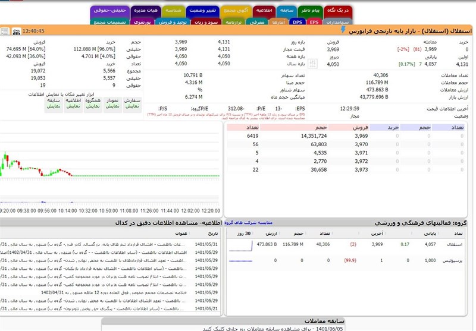The height and width of the screenshot is (331, 476).
Task: Click the مقایسه شرکت های گروه link
Action: (247, 223)
